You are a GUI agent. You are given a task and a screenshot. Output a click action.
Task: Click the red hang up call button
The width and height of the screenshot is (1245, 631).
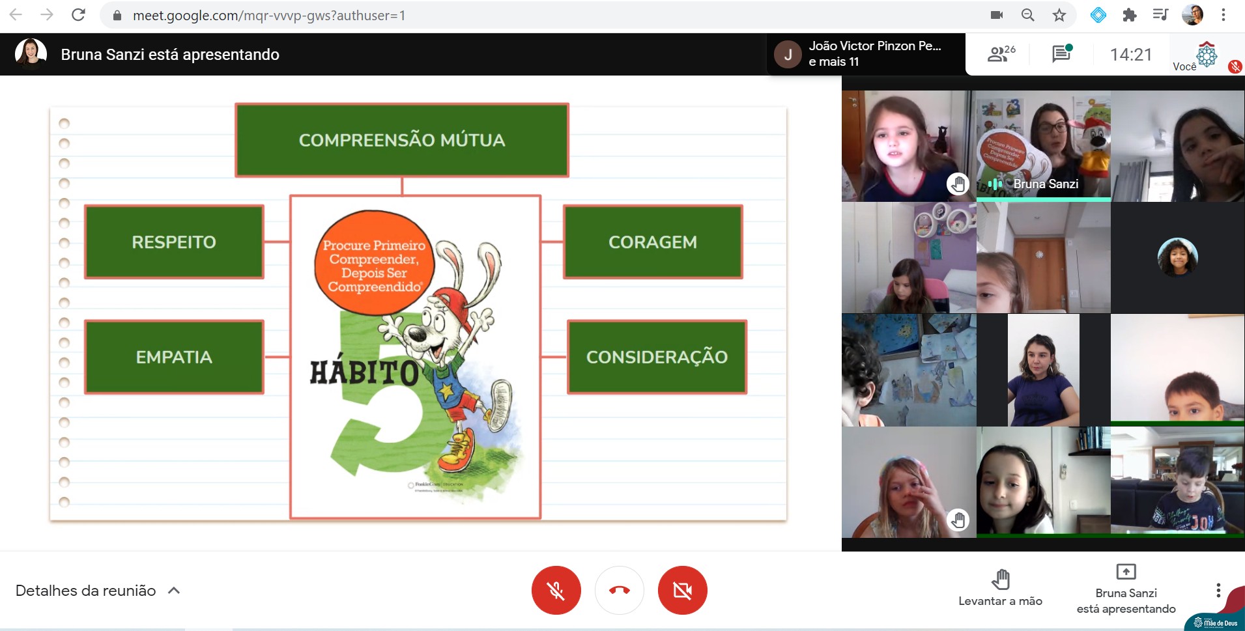coord(619,590)
